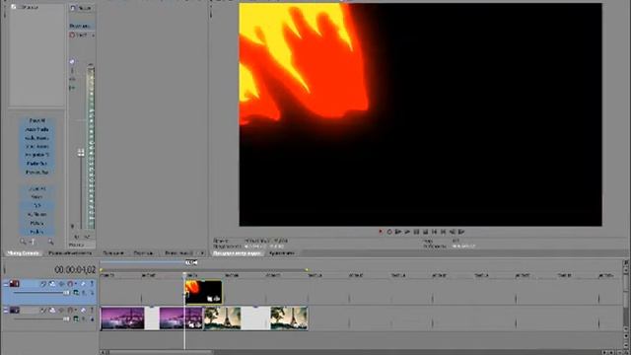This screenshot has height=355, width=631.
Task: Click the loop region end marker
Action: coord(307,270)
